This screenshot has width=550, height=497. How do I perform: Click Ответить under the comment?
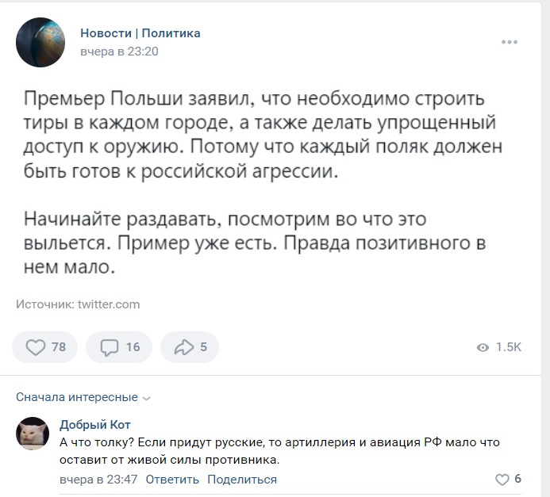[x=172, y=479]
